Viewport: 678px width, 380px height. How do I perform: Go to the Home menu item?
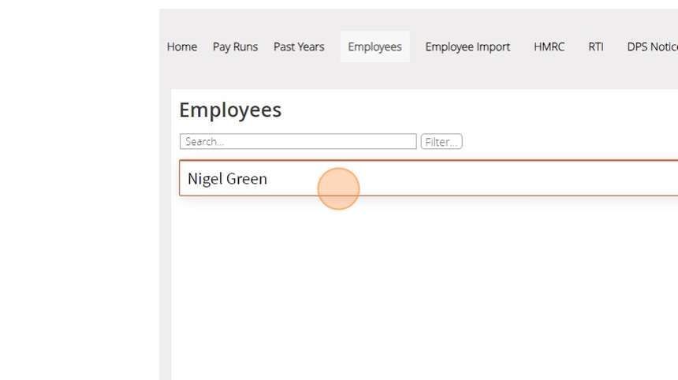pyautogui.click(x=181, y=47)
